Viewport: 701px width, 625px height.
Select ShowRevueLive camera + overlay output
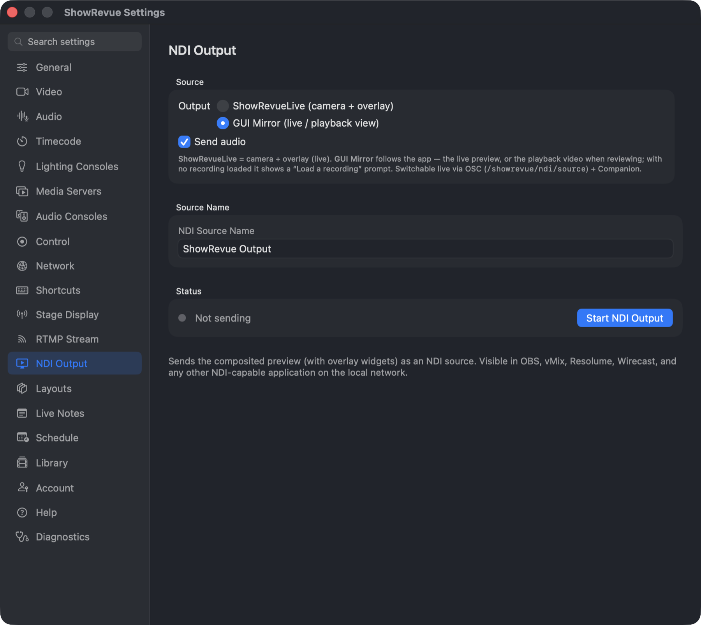click(223, 106)
